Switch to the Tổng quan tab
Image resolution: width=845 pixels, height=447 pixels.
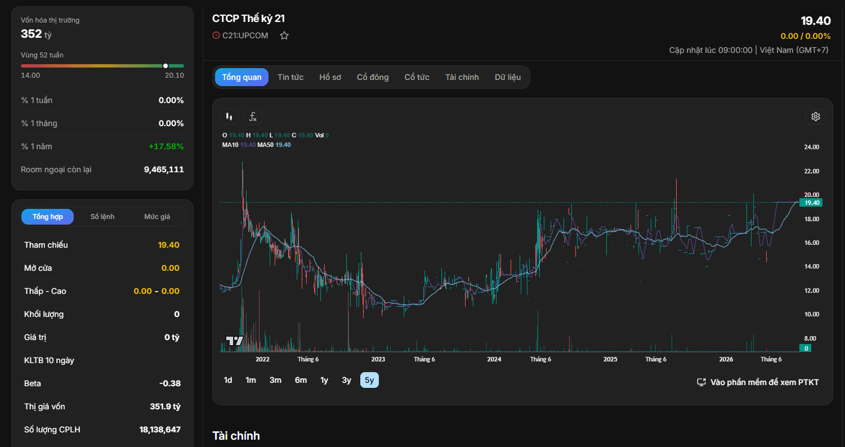242,77
